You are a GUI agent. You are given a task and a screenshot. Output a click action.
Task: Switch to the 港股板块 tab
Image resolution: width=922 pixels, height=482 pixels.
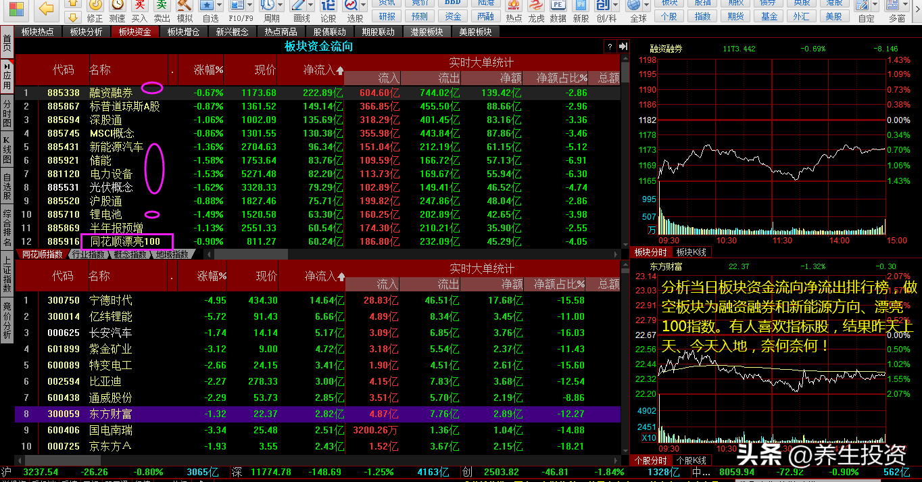pyautogui.click(x=427, y=32)
